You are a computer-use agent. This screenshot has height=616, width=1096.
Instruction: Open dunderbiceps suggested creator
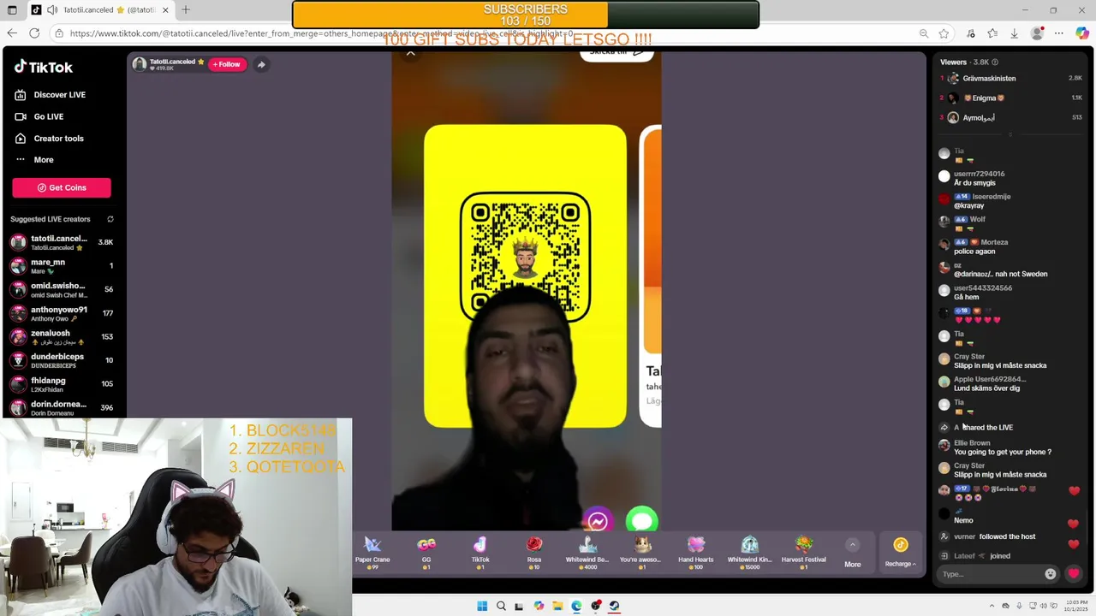62,360
